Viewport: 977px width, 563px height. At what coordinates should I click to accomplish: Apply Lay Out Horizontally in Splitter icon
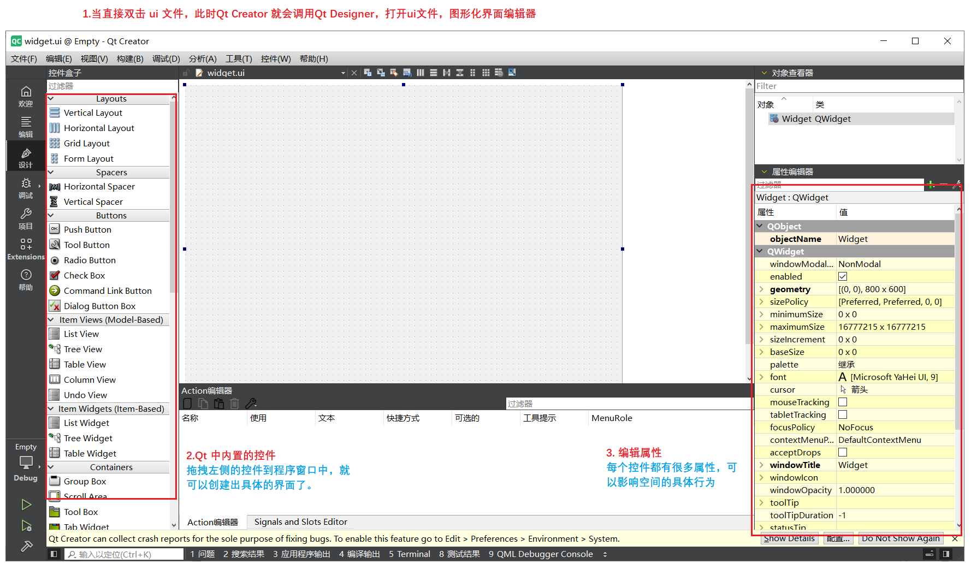pos(446,73)
